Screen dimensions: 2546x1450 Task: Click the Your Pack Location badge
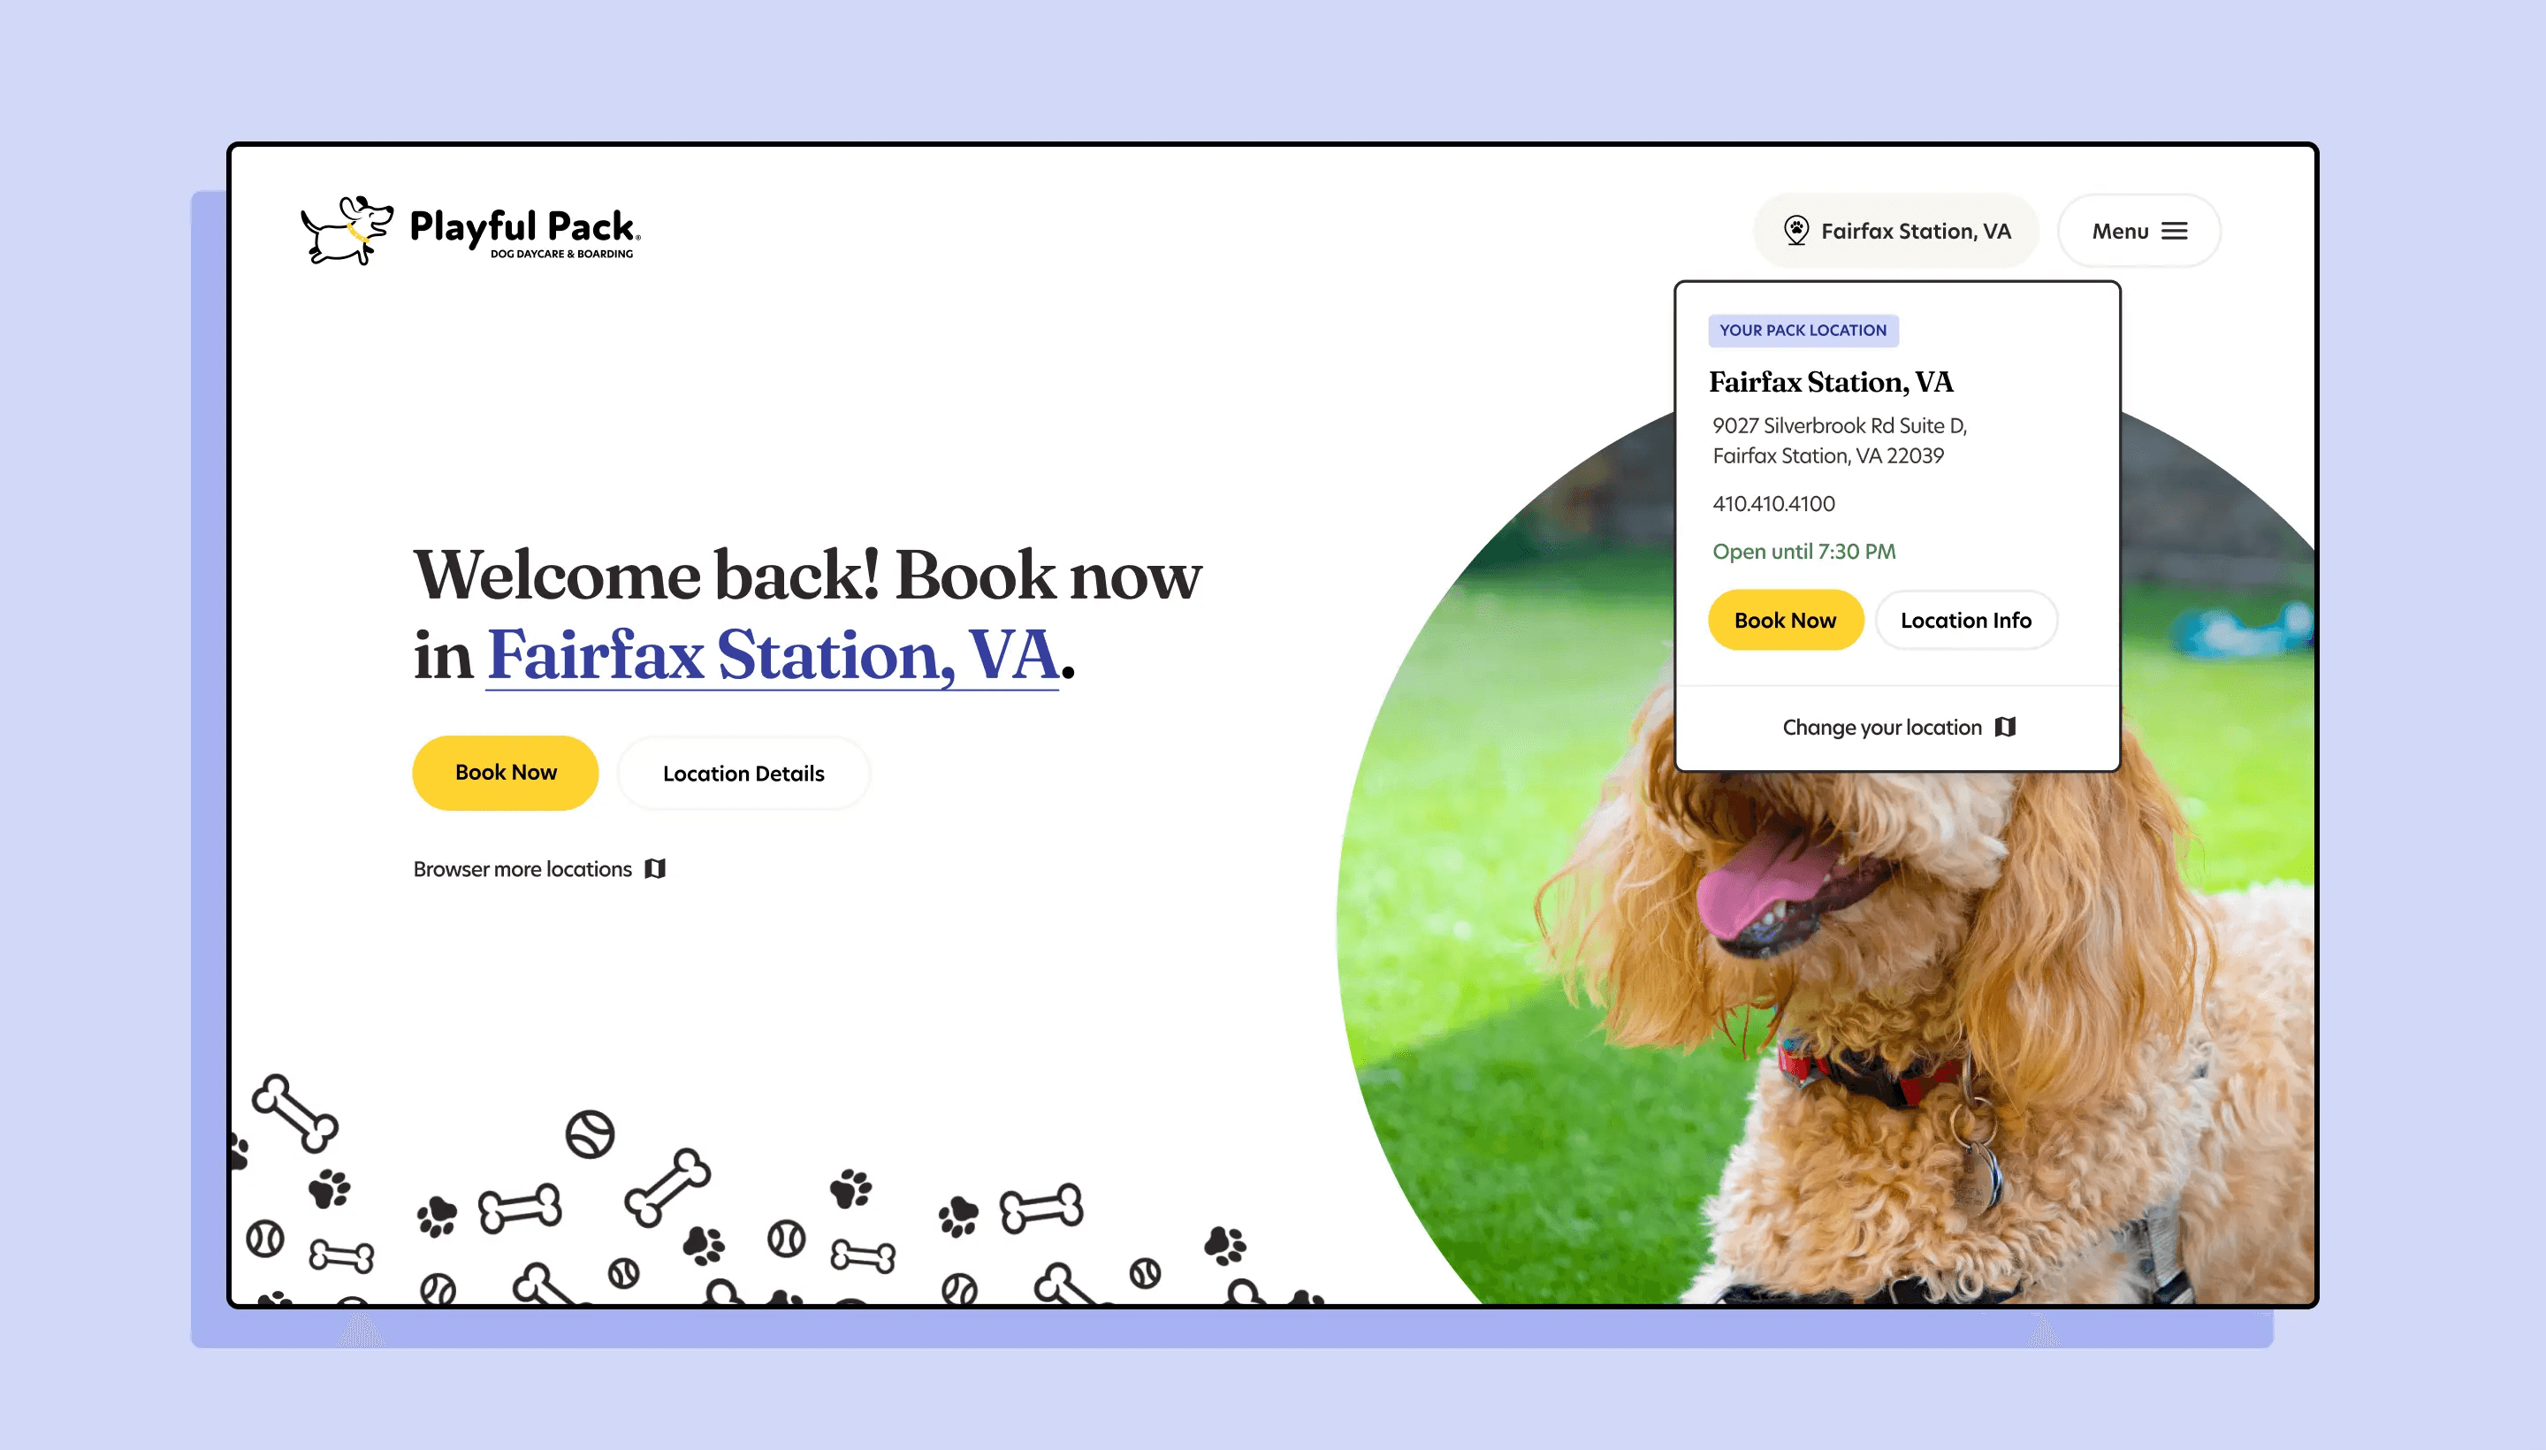tap(1803, 331)
